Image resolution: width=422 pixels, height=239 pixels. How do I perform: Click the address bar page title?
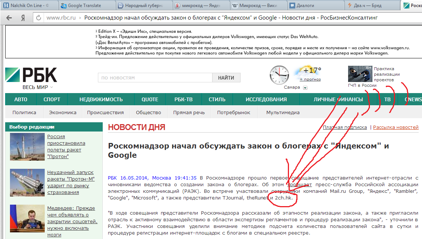231,18
